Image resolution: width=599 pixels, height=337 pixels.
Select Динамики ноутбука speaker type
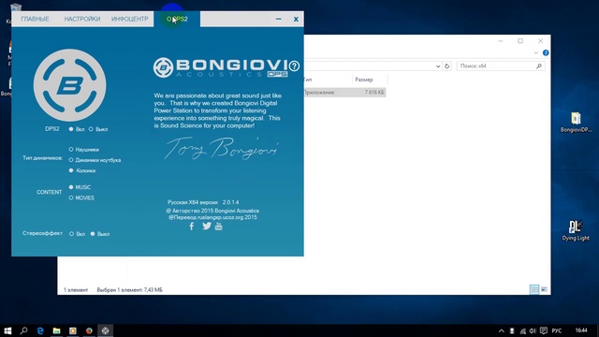point(71,160)
